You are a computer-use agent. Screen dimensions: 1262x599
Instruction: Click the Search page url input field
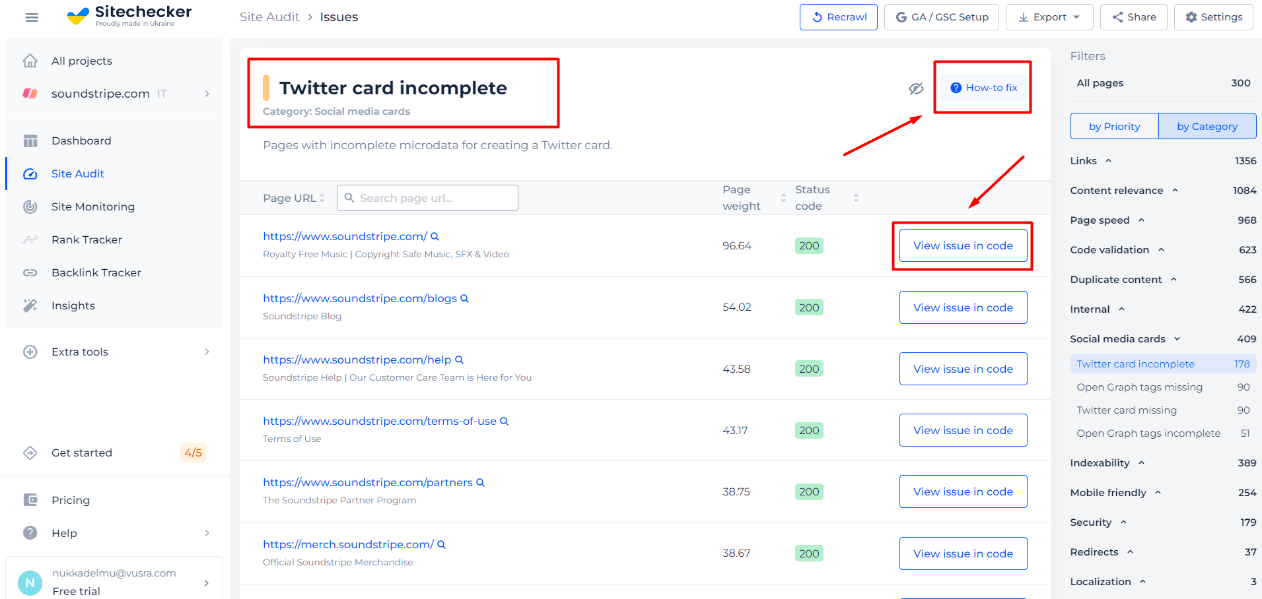pos(427,198)
